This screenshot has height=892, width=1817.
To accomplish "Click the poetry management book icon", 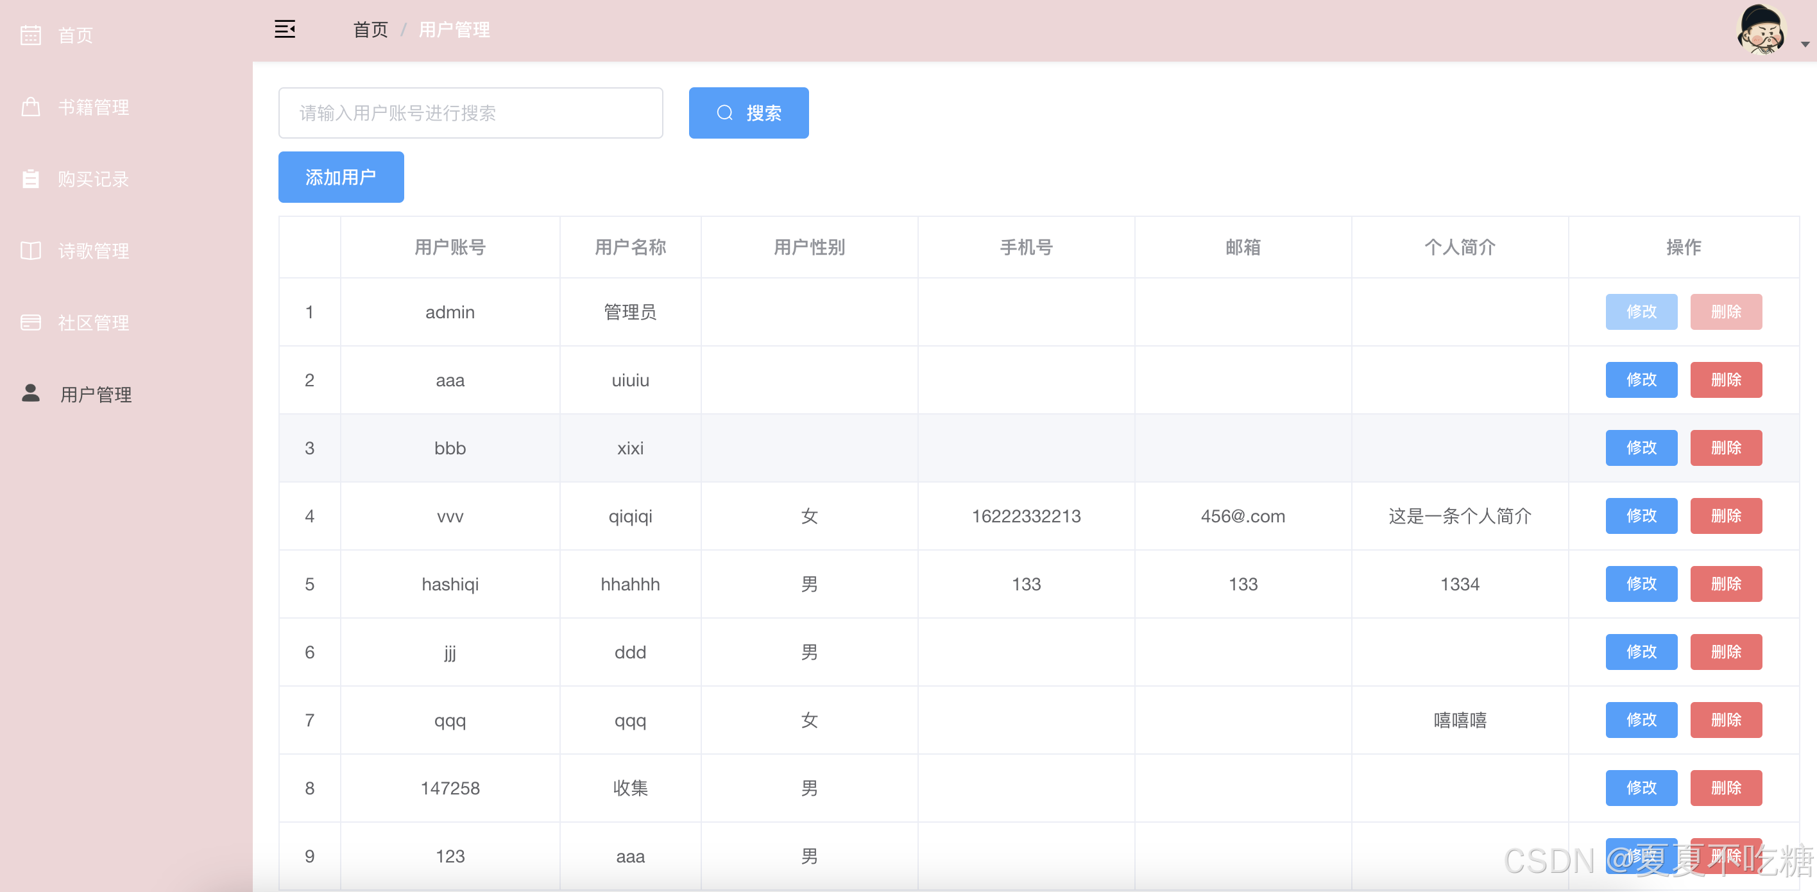I will 30,250.
